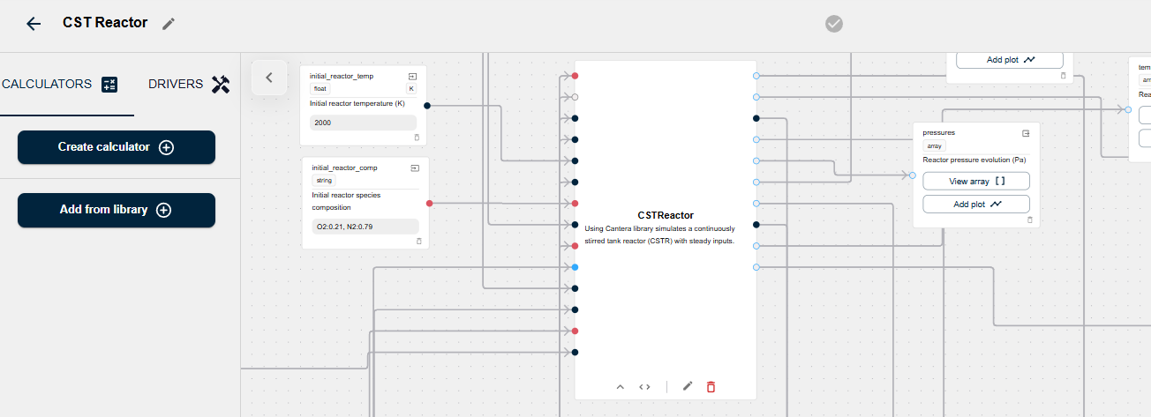Click Add plot on the topmost card
1151x417 pixels.
[1010, 60]
